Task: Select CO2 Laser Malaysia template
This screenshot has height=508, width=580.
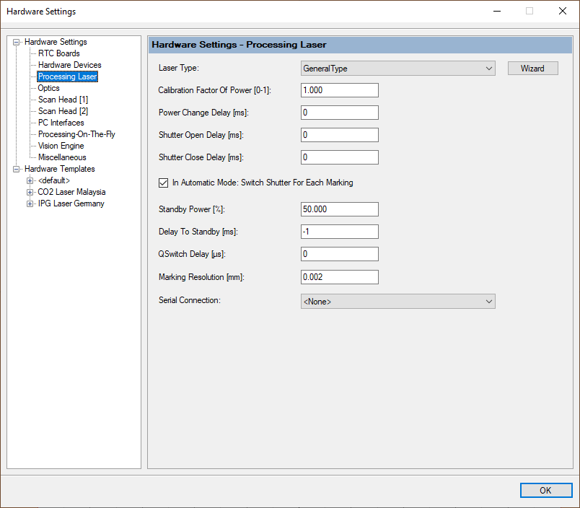Action: (x=71, y=192)
